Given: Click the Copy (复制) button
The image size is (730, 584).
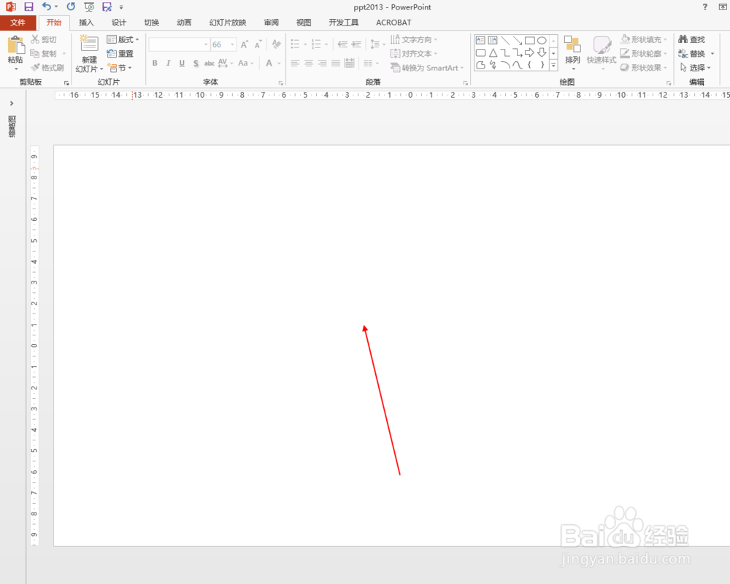Looking at the screenshot, I should (x=43, y=53).
